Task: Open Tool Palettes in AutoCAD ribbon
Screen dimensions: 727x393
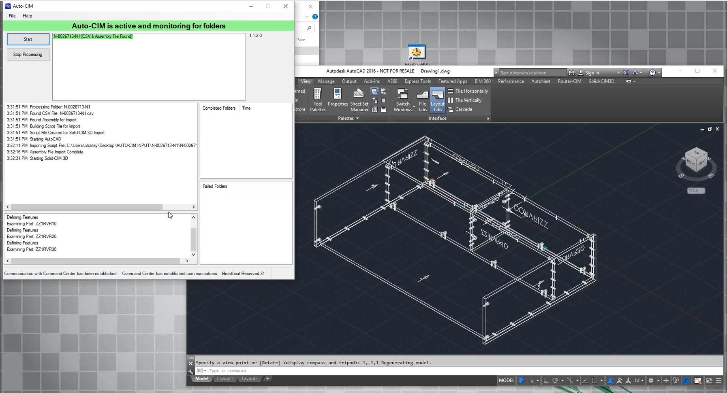Action: (x=318, y=100)
